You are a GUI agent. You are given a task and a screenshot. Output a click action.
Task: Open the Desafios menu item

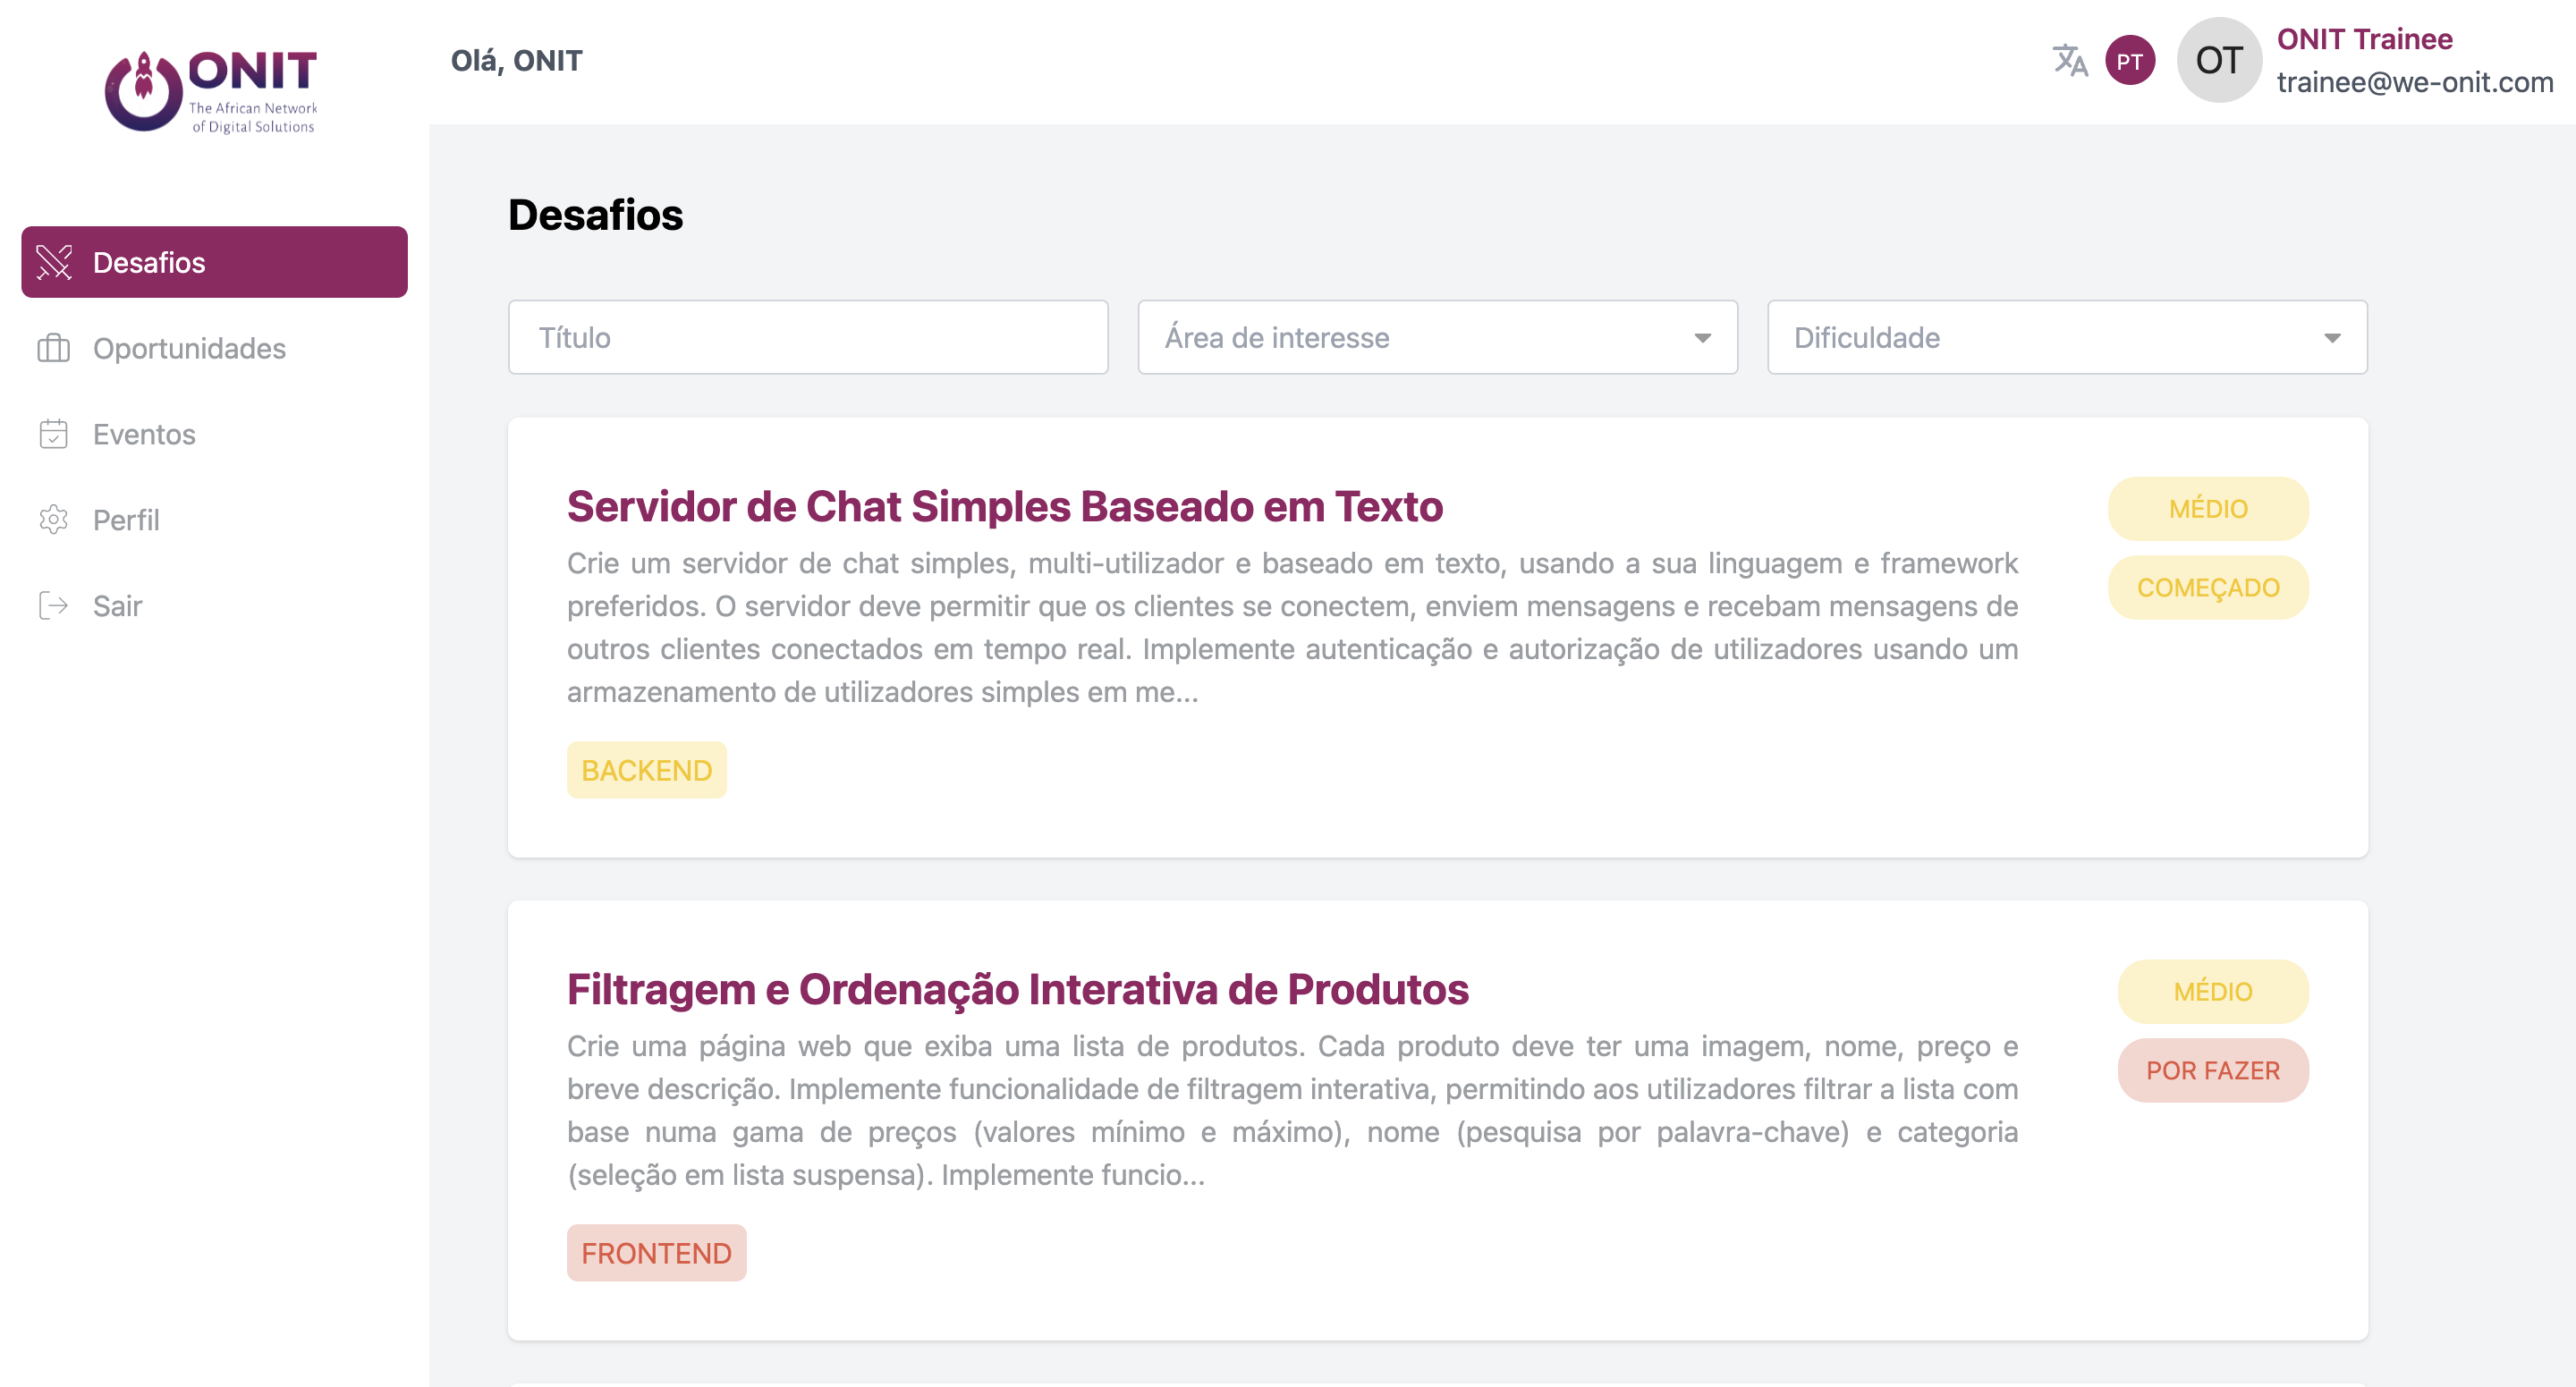(x=214, y=262)
